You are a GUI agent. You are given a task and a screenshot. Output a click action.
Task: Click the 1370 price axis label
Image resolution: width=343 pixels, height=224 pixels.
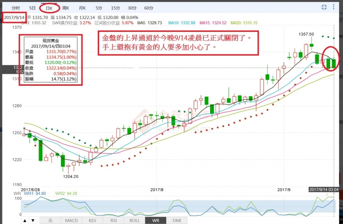17,27
